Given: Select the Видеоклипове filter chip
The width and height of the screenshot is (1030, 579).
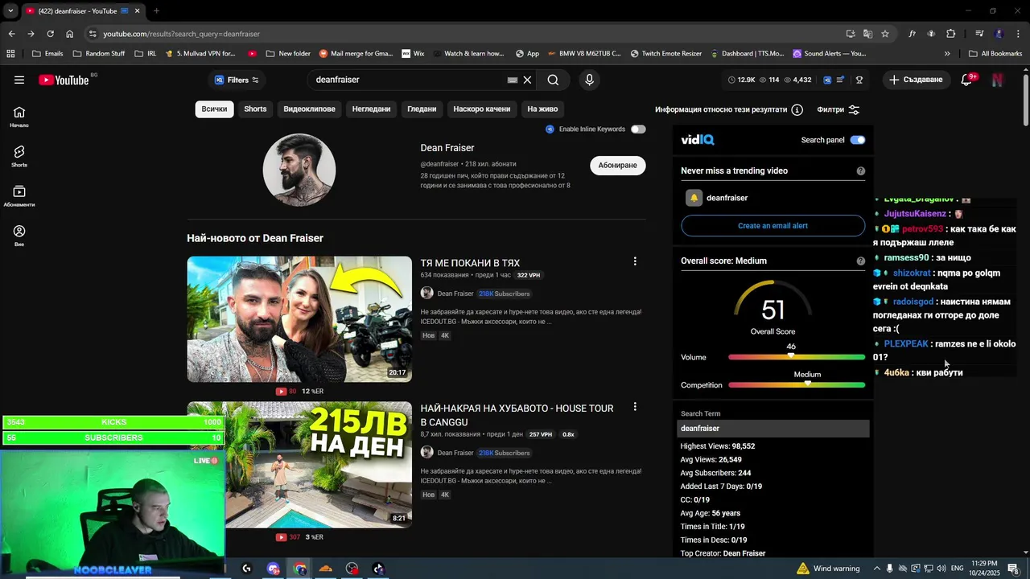Looking at the screenshot, I should pyautogui.click(x=309, y=109).
